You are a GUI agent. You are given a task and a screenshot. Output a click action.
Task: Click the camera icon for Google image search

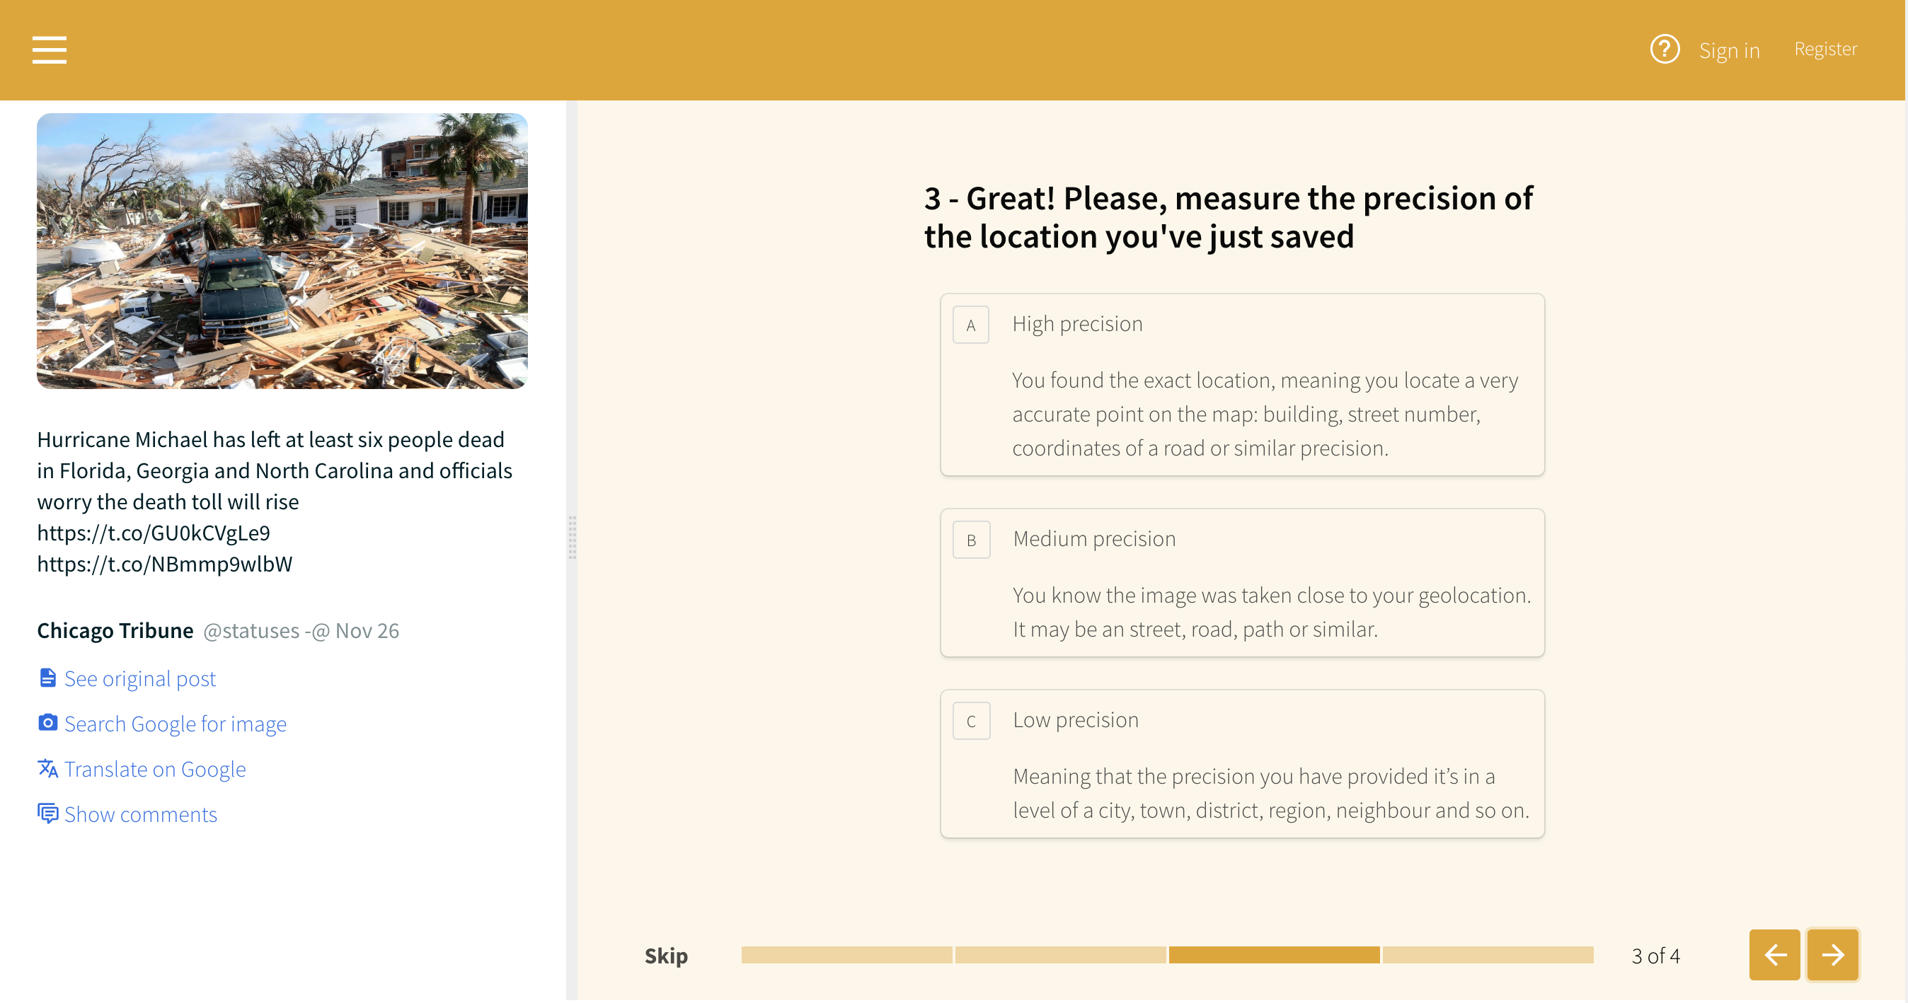pos(47,723)
